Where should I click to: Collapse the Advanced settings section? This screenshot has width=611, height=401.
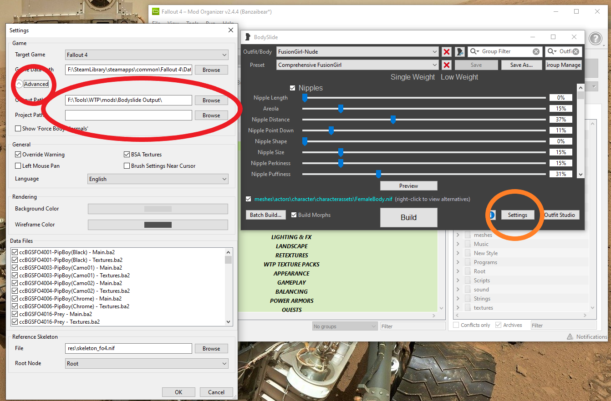click(19, 84)
